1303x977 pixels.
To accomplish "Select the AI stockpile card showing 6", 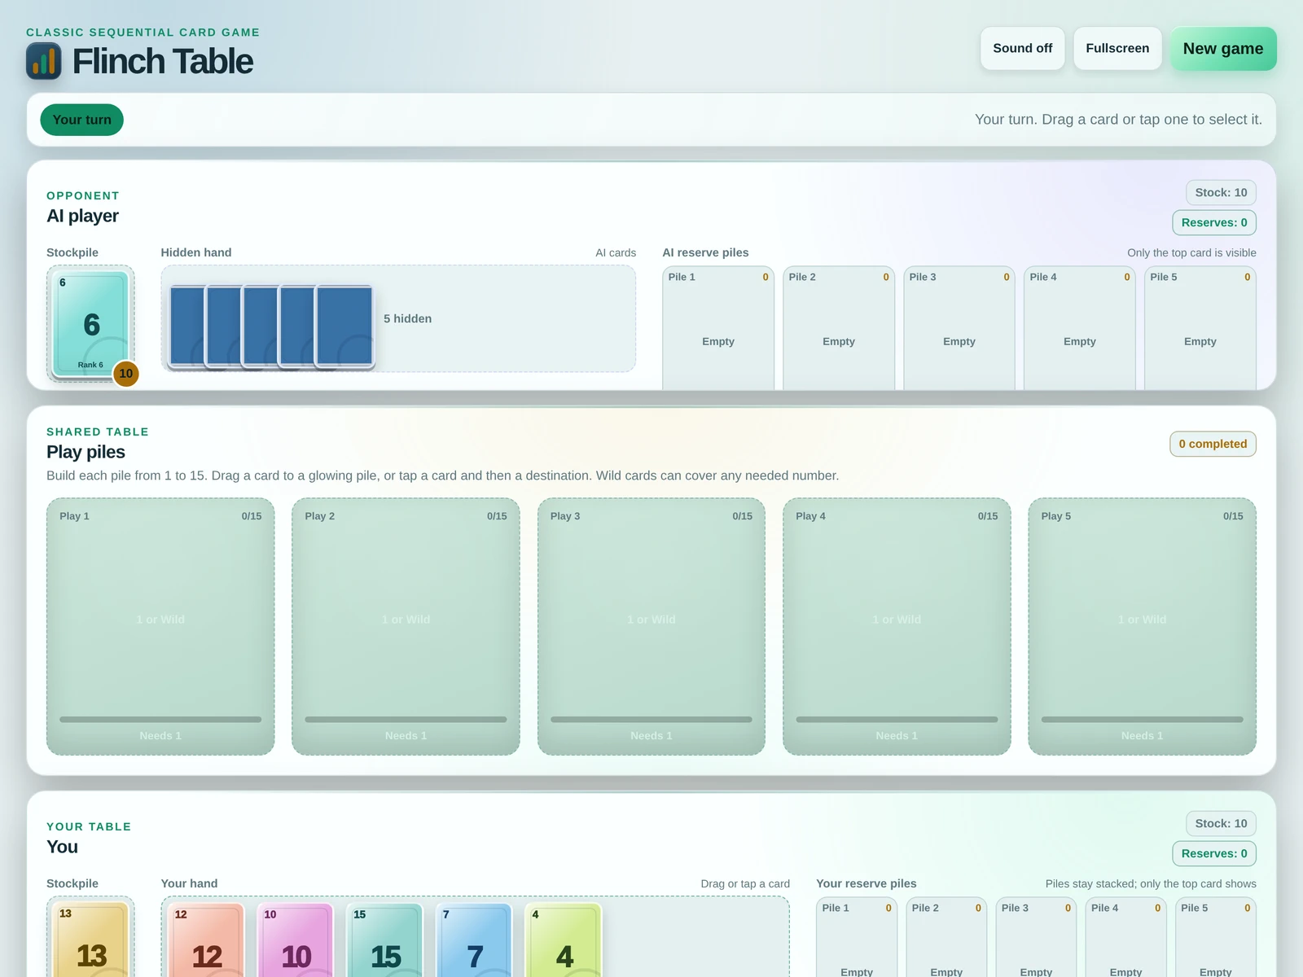I will pos(91,323).
